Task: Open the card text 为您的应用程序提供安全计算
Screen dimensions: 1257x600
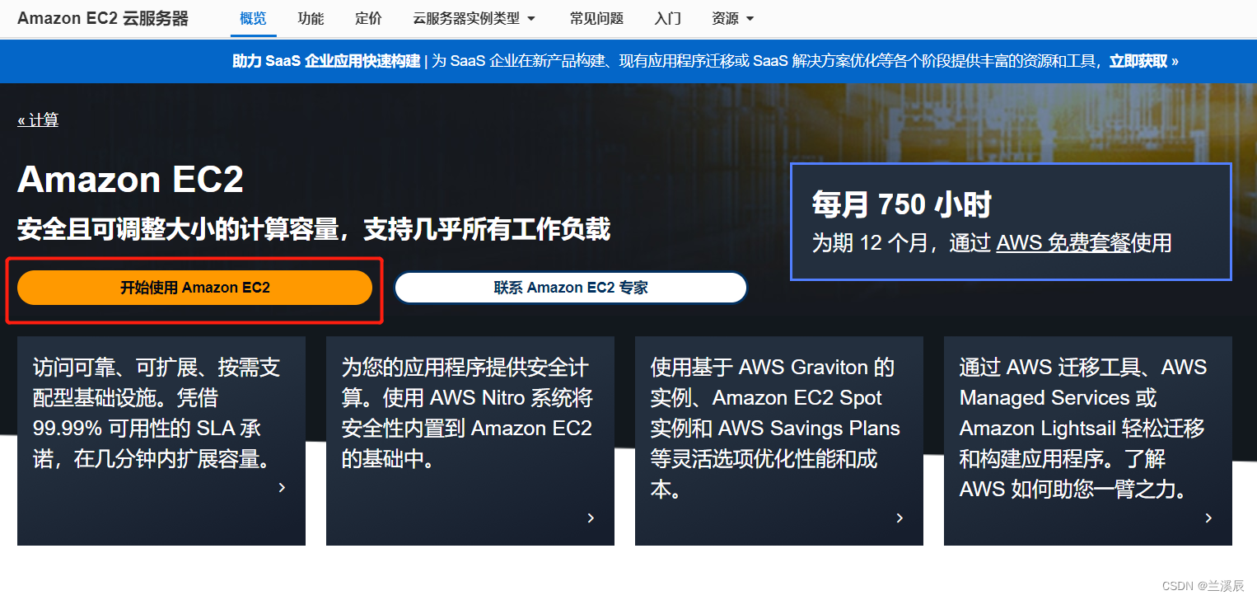Action: [467, 413]
